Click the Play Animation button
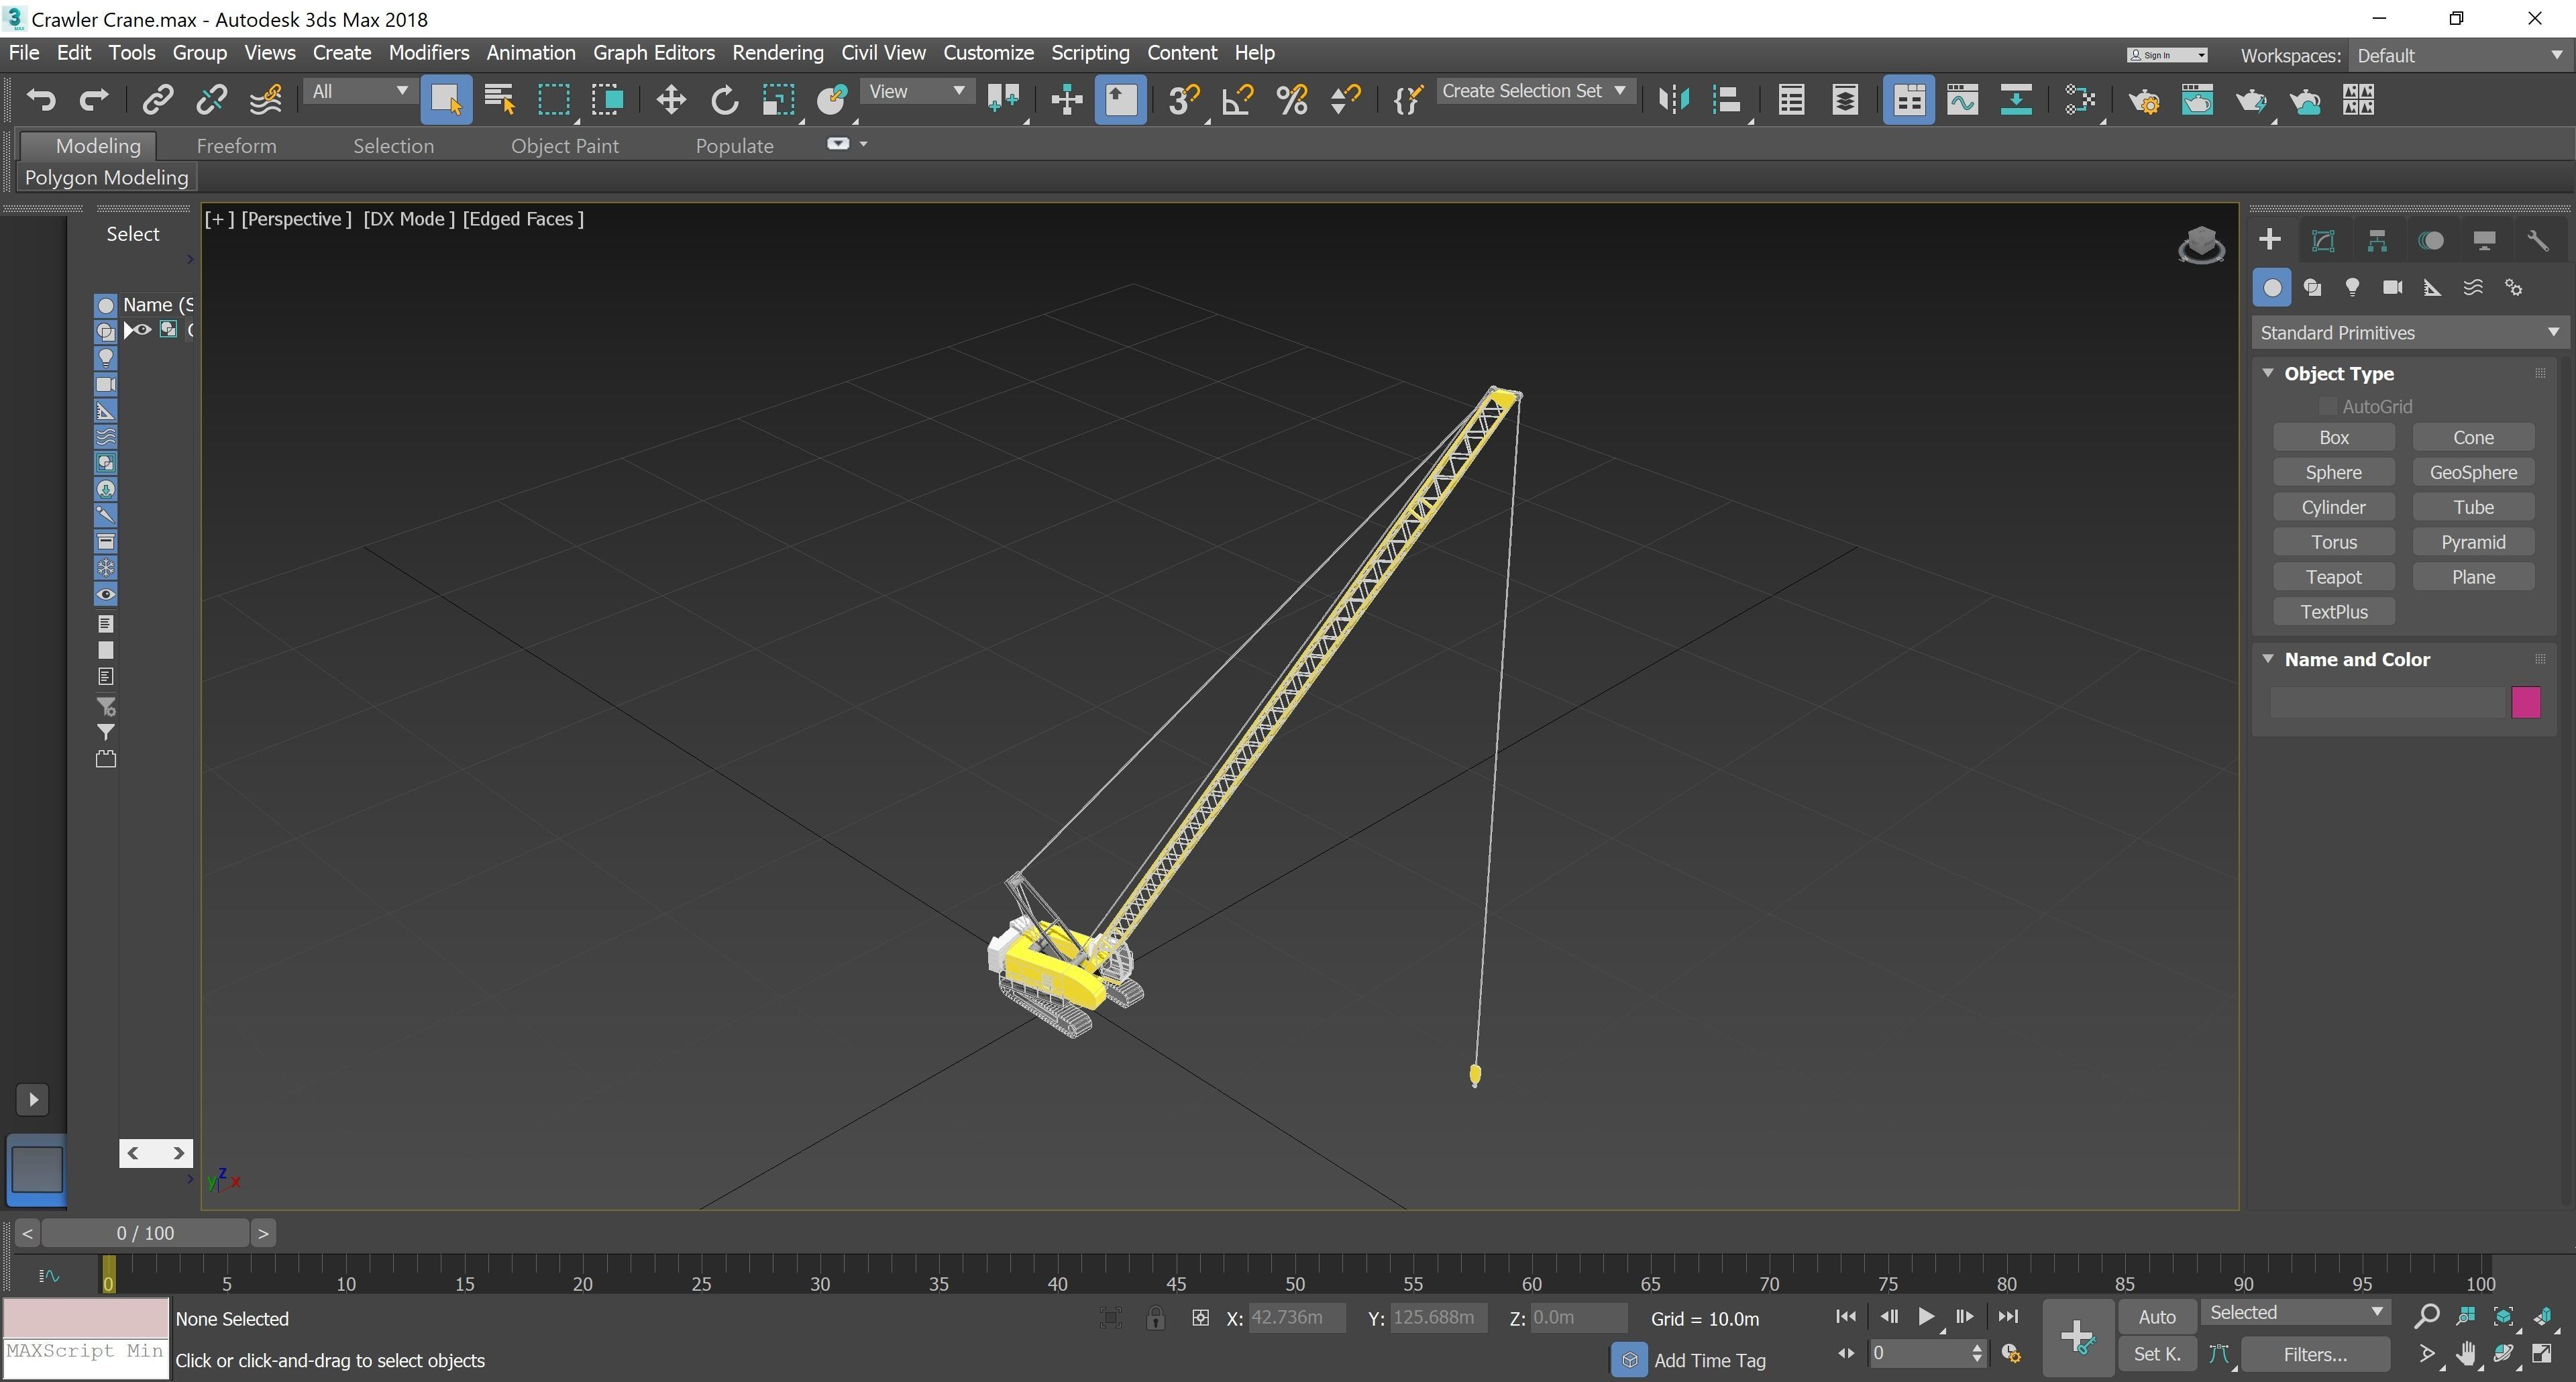 [1925, 1317]
